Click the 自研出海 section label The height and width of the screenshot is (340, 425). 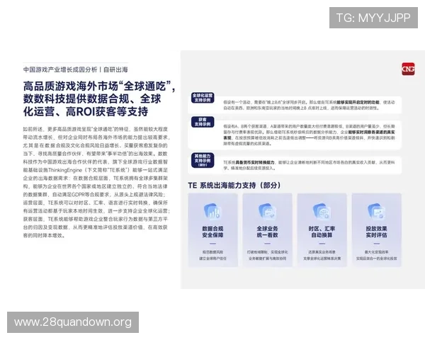click(115, 69)
